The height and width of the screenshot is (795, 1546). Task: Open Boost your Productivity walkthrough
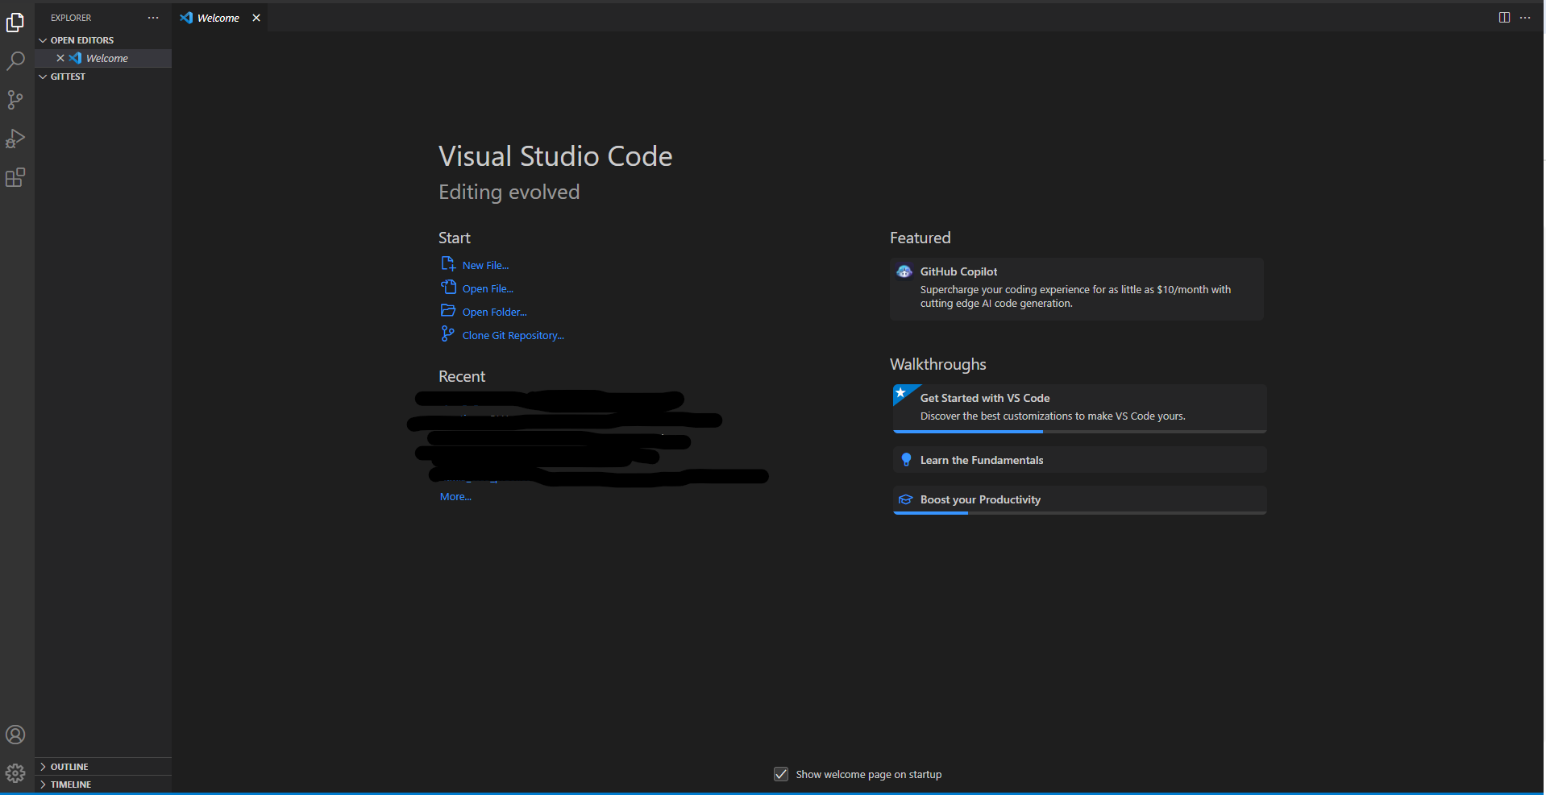pyautogui.click(x=1080, y=499)
